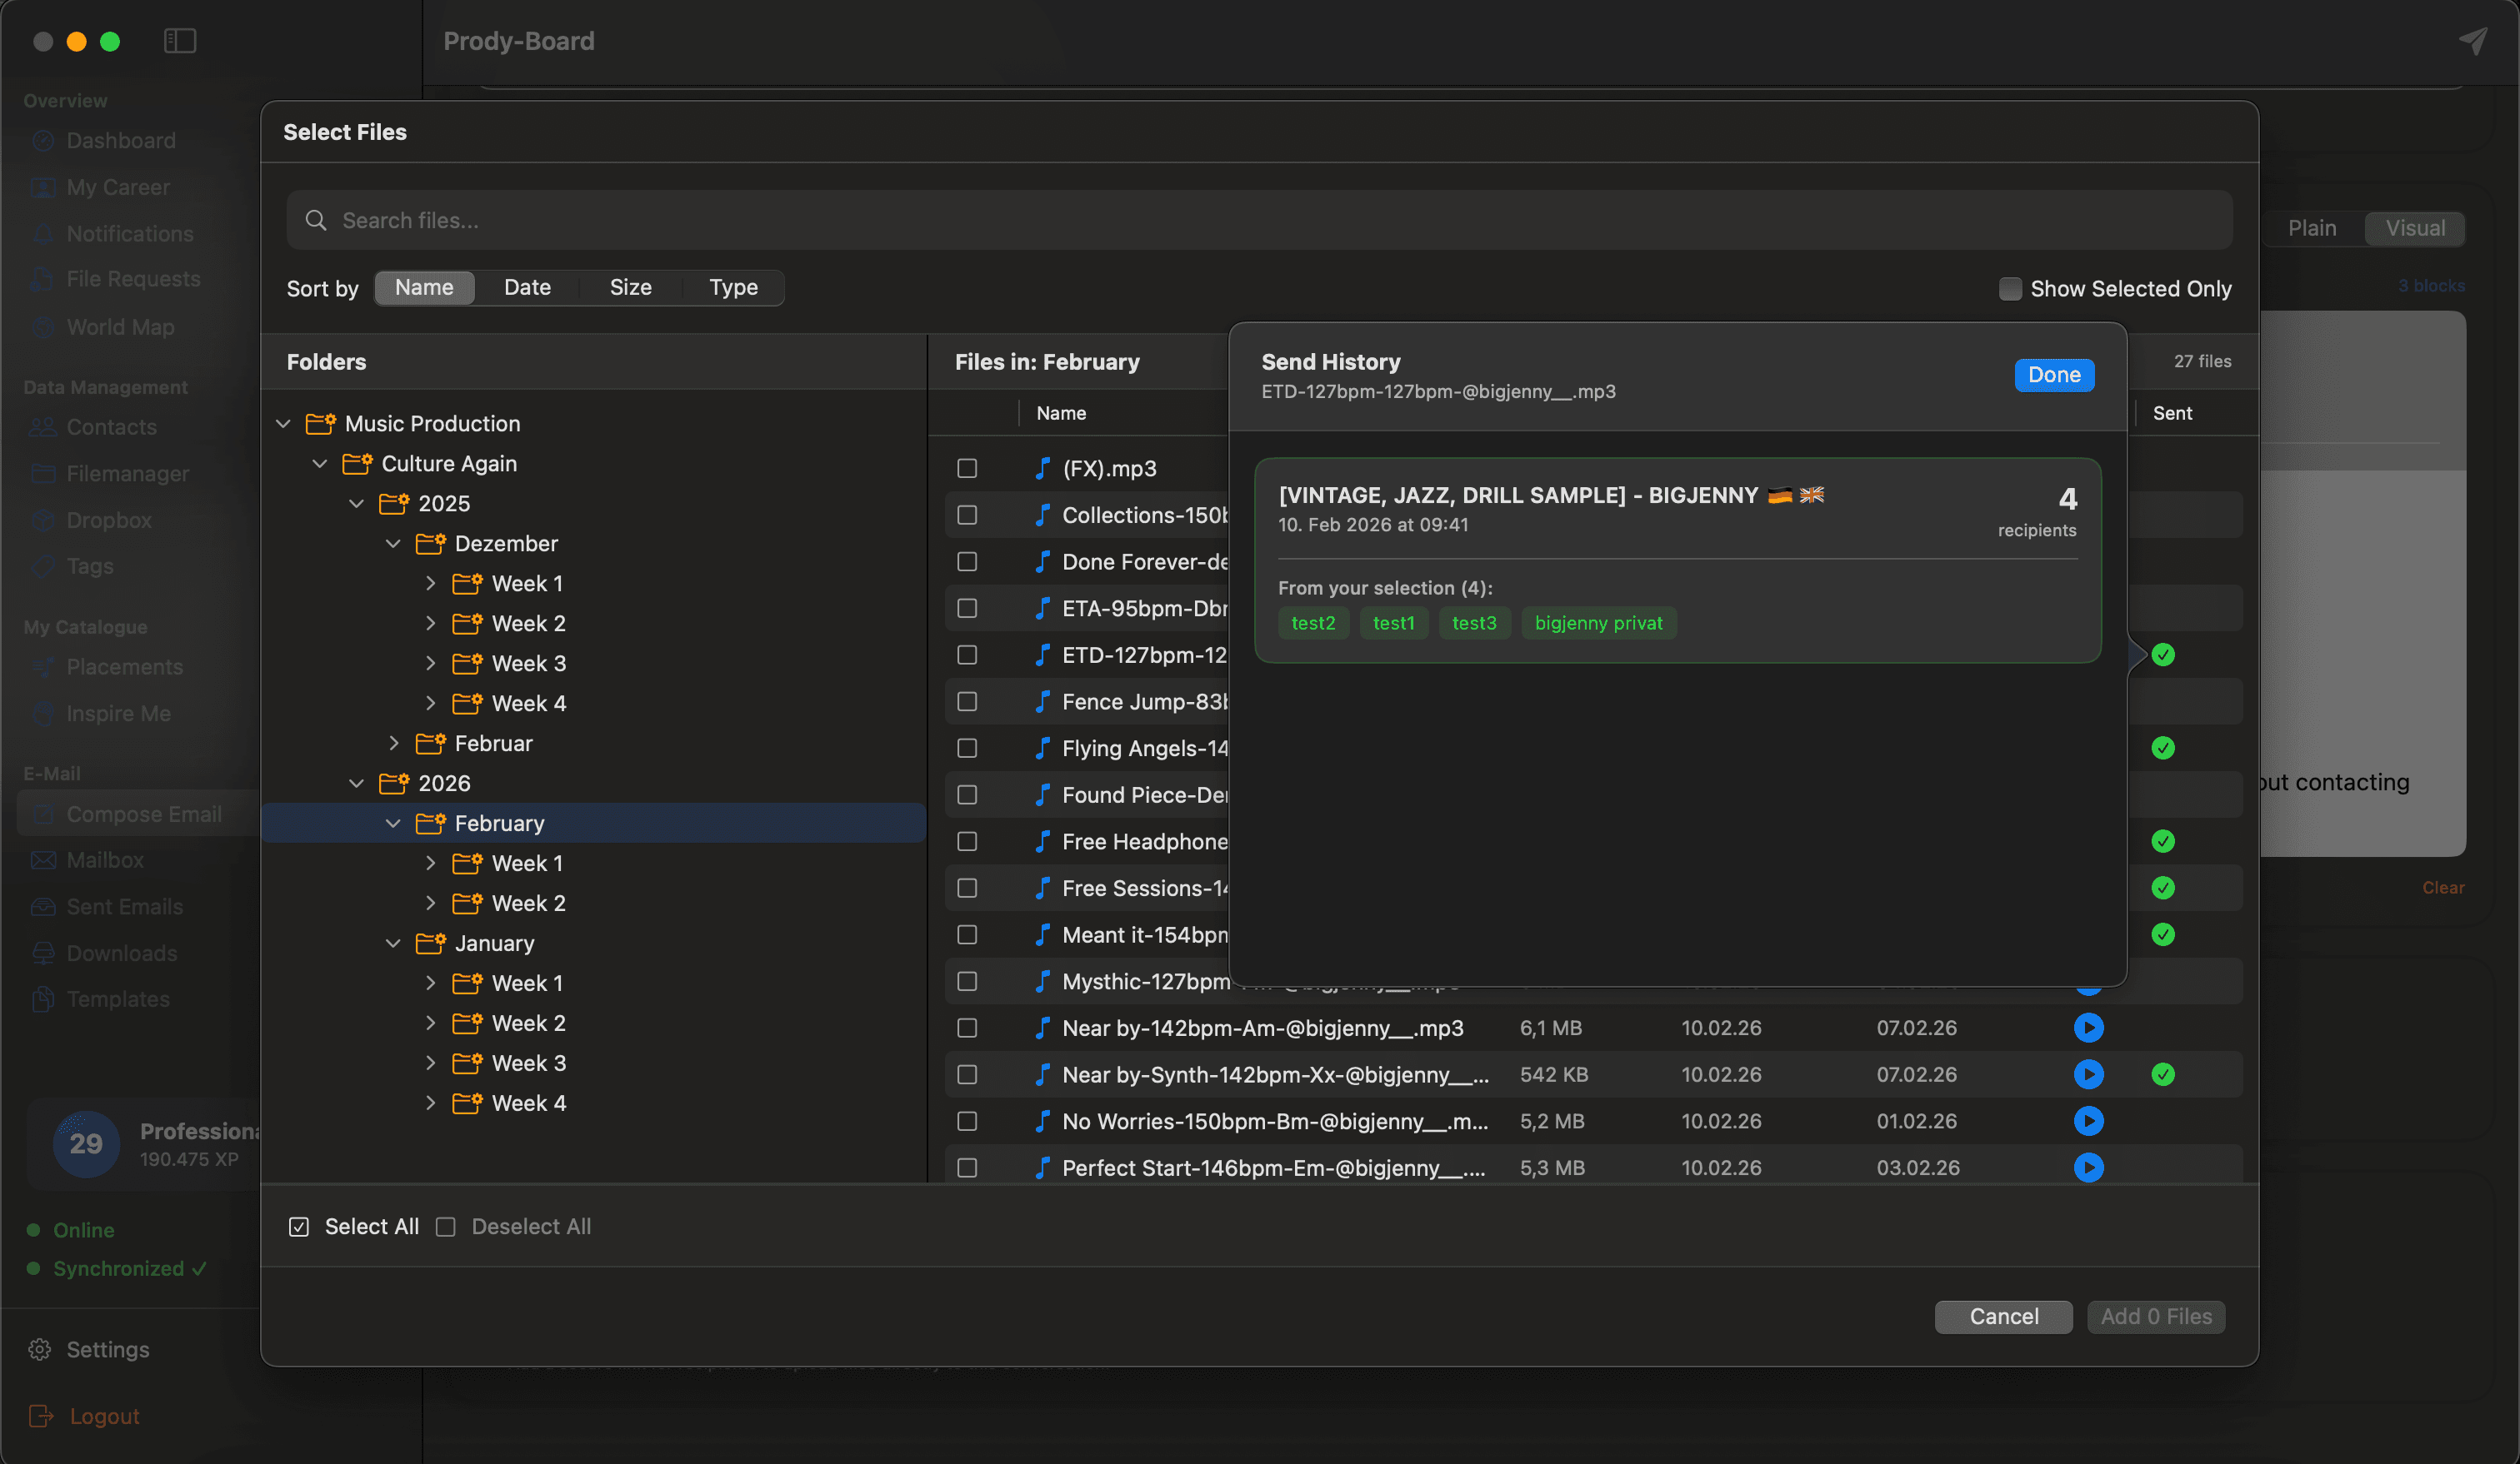Select the Inspire Me sidebar icon
The image size is (2520, 1464).
click(x=44, y=714)
